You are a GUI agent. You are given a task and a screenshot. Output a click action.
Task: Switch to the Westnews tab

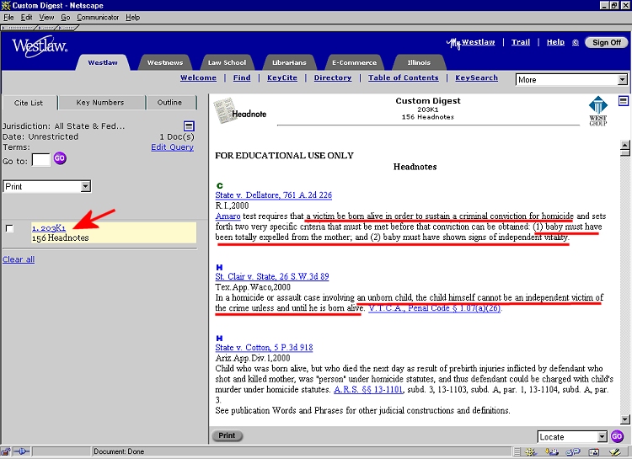165,62
